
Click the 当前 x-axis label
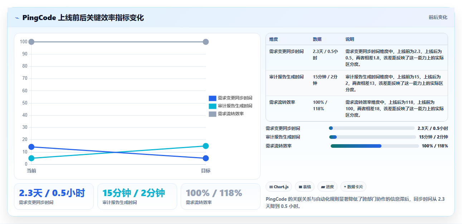31,171
